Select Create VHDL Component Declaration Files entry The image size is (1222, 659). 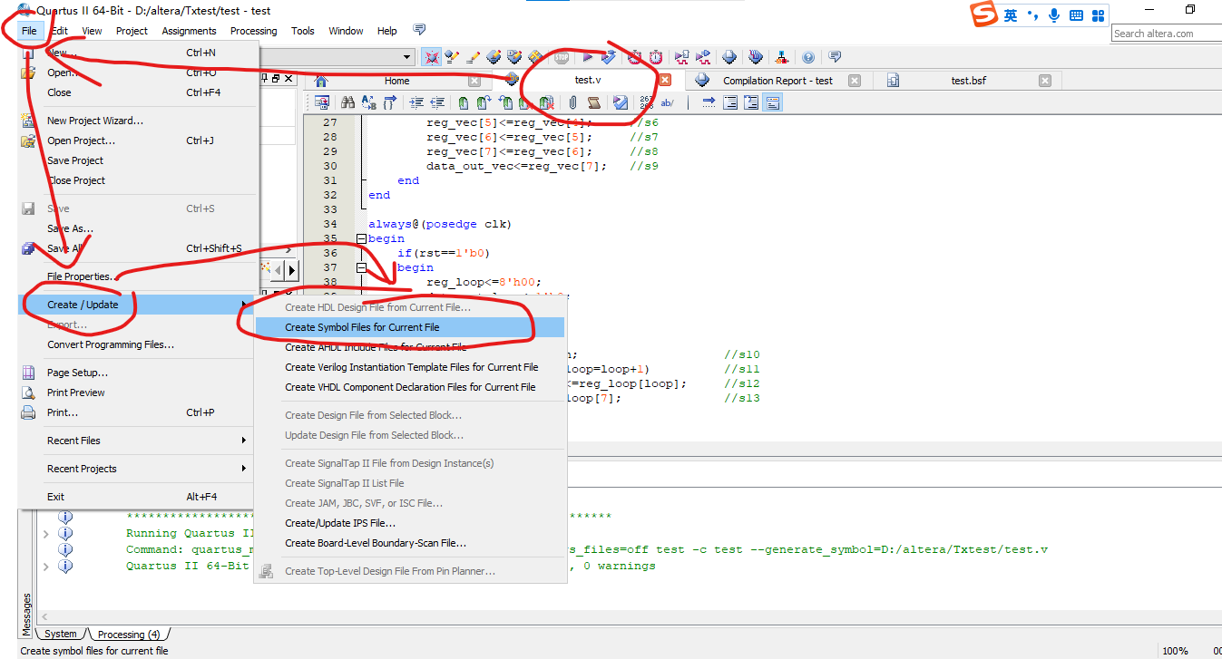pyautogui.click(x=410, y=387)
